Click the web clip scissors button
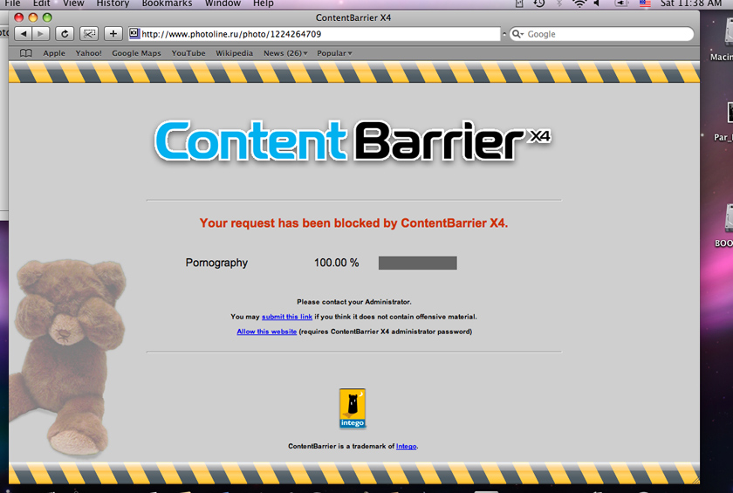Image resolution: width=733 pixels, height=493 pixels. coord(89,34)
